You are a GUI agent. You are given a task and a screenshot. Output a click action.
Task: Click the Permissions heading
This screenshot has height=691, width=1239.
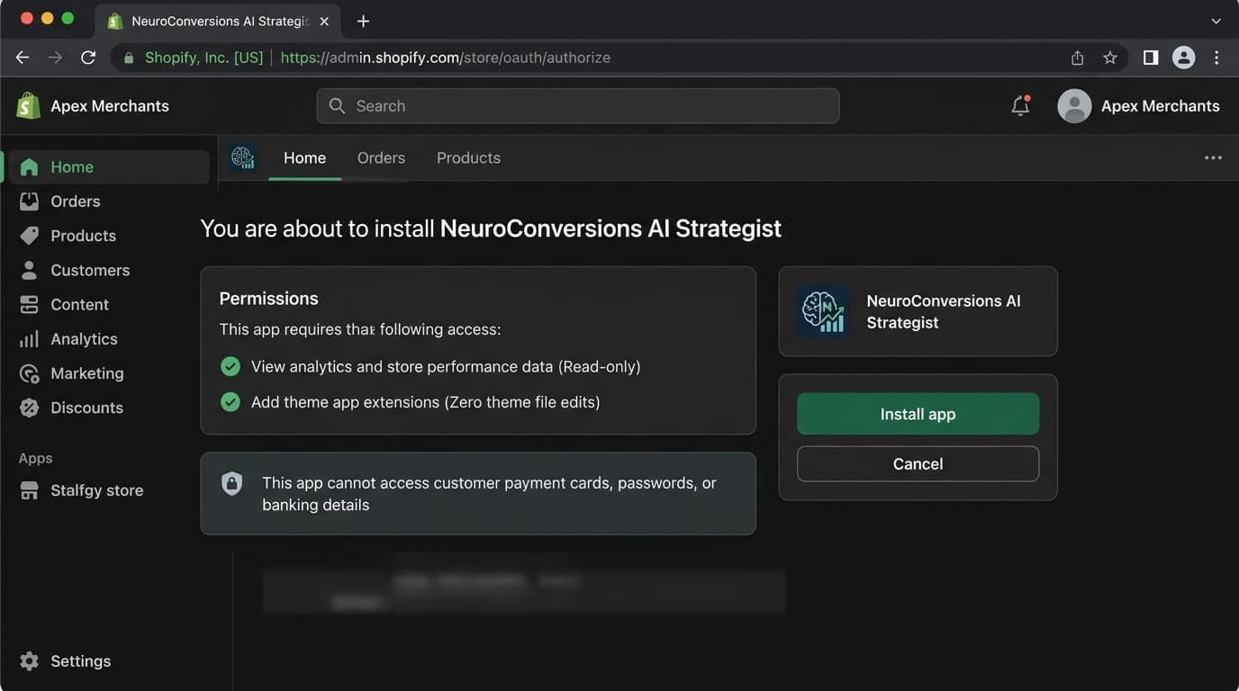click(x=268, y=299)
